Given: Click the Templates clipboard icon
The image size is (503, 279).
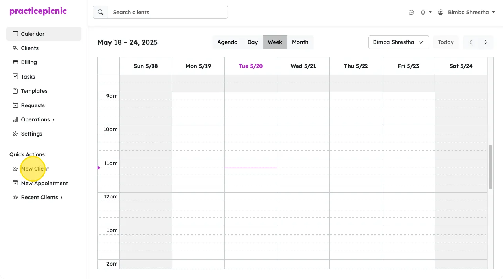Looking at the screenshot, I should coord(15,91).
